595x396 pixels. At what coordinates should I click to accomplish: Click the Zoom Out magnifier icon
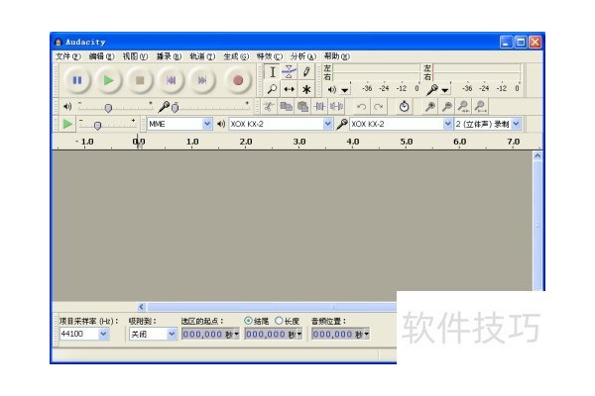(447, 107)
